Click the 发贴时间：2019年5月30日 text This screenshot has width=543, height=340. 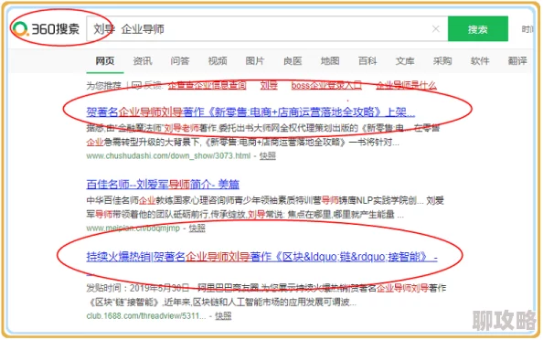(138, 288)
